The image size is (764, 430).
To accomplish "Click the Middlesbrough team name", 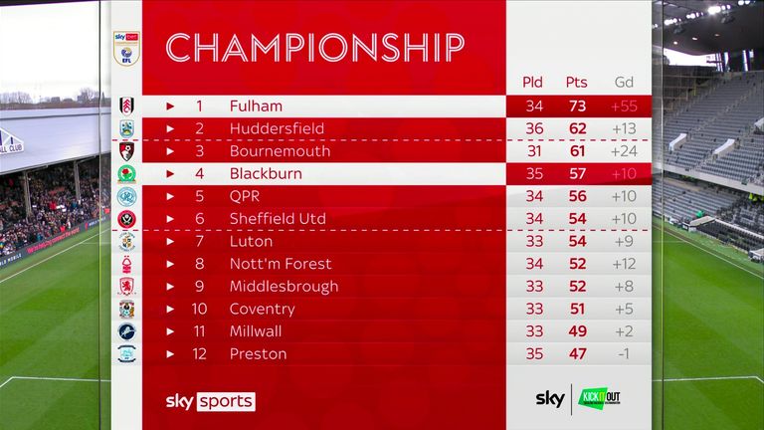I will tap(285, 287).
